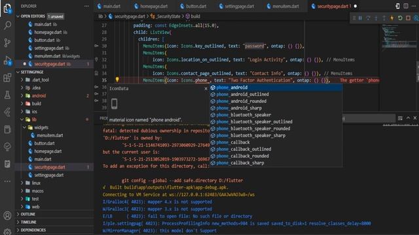Click Step Out in debug toolbar
The width and height of the screenshot is (419, 235).
384,18
